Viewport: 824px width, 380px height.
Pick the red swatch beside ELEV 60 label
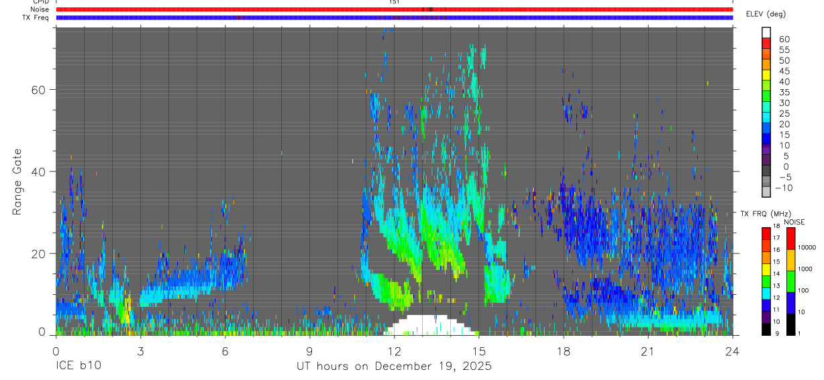pos(766,43)
